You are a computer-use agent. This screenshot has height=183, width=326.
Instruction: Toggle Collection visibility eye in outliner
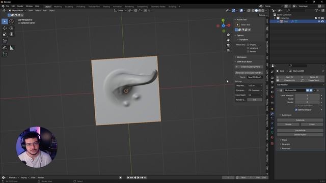coord(319,18)
